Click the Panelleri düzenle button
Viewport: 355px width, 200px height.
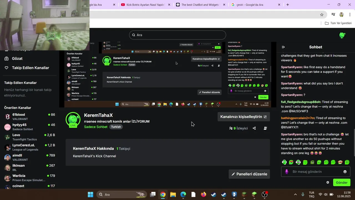pos(249,174)
